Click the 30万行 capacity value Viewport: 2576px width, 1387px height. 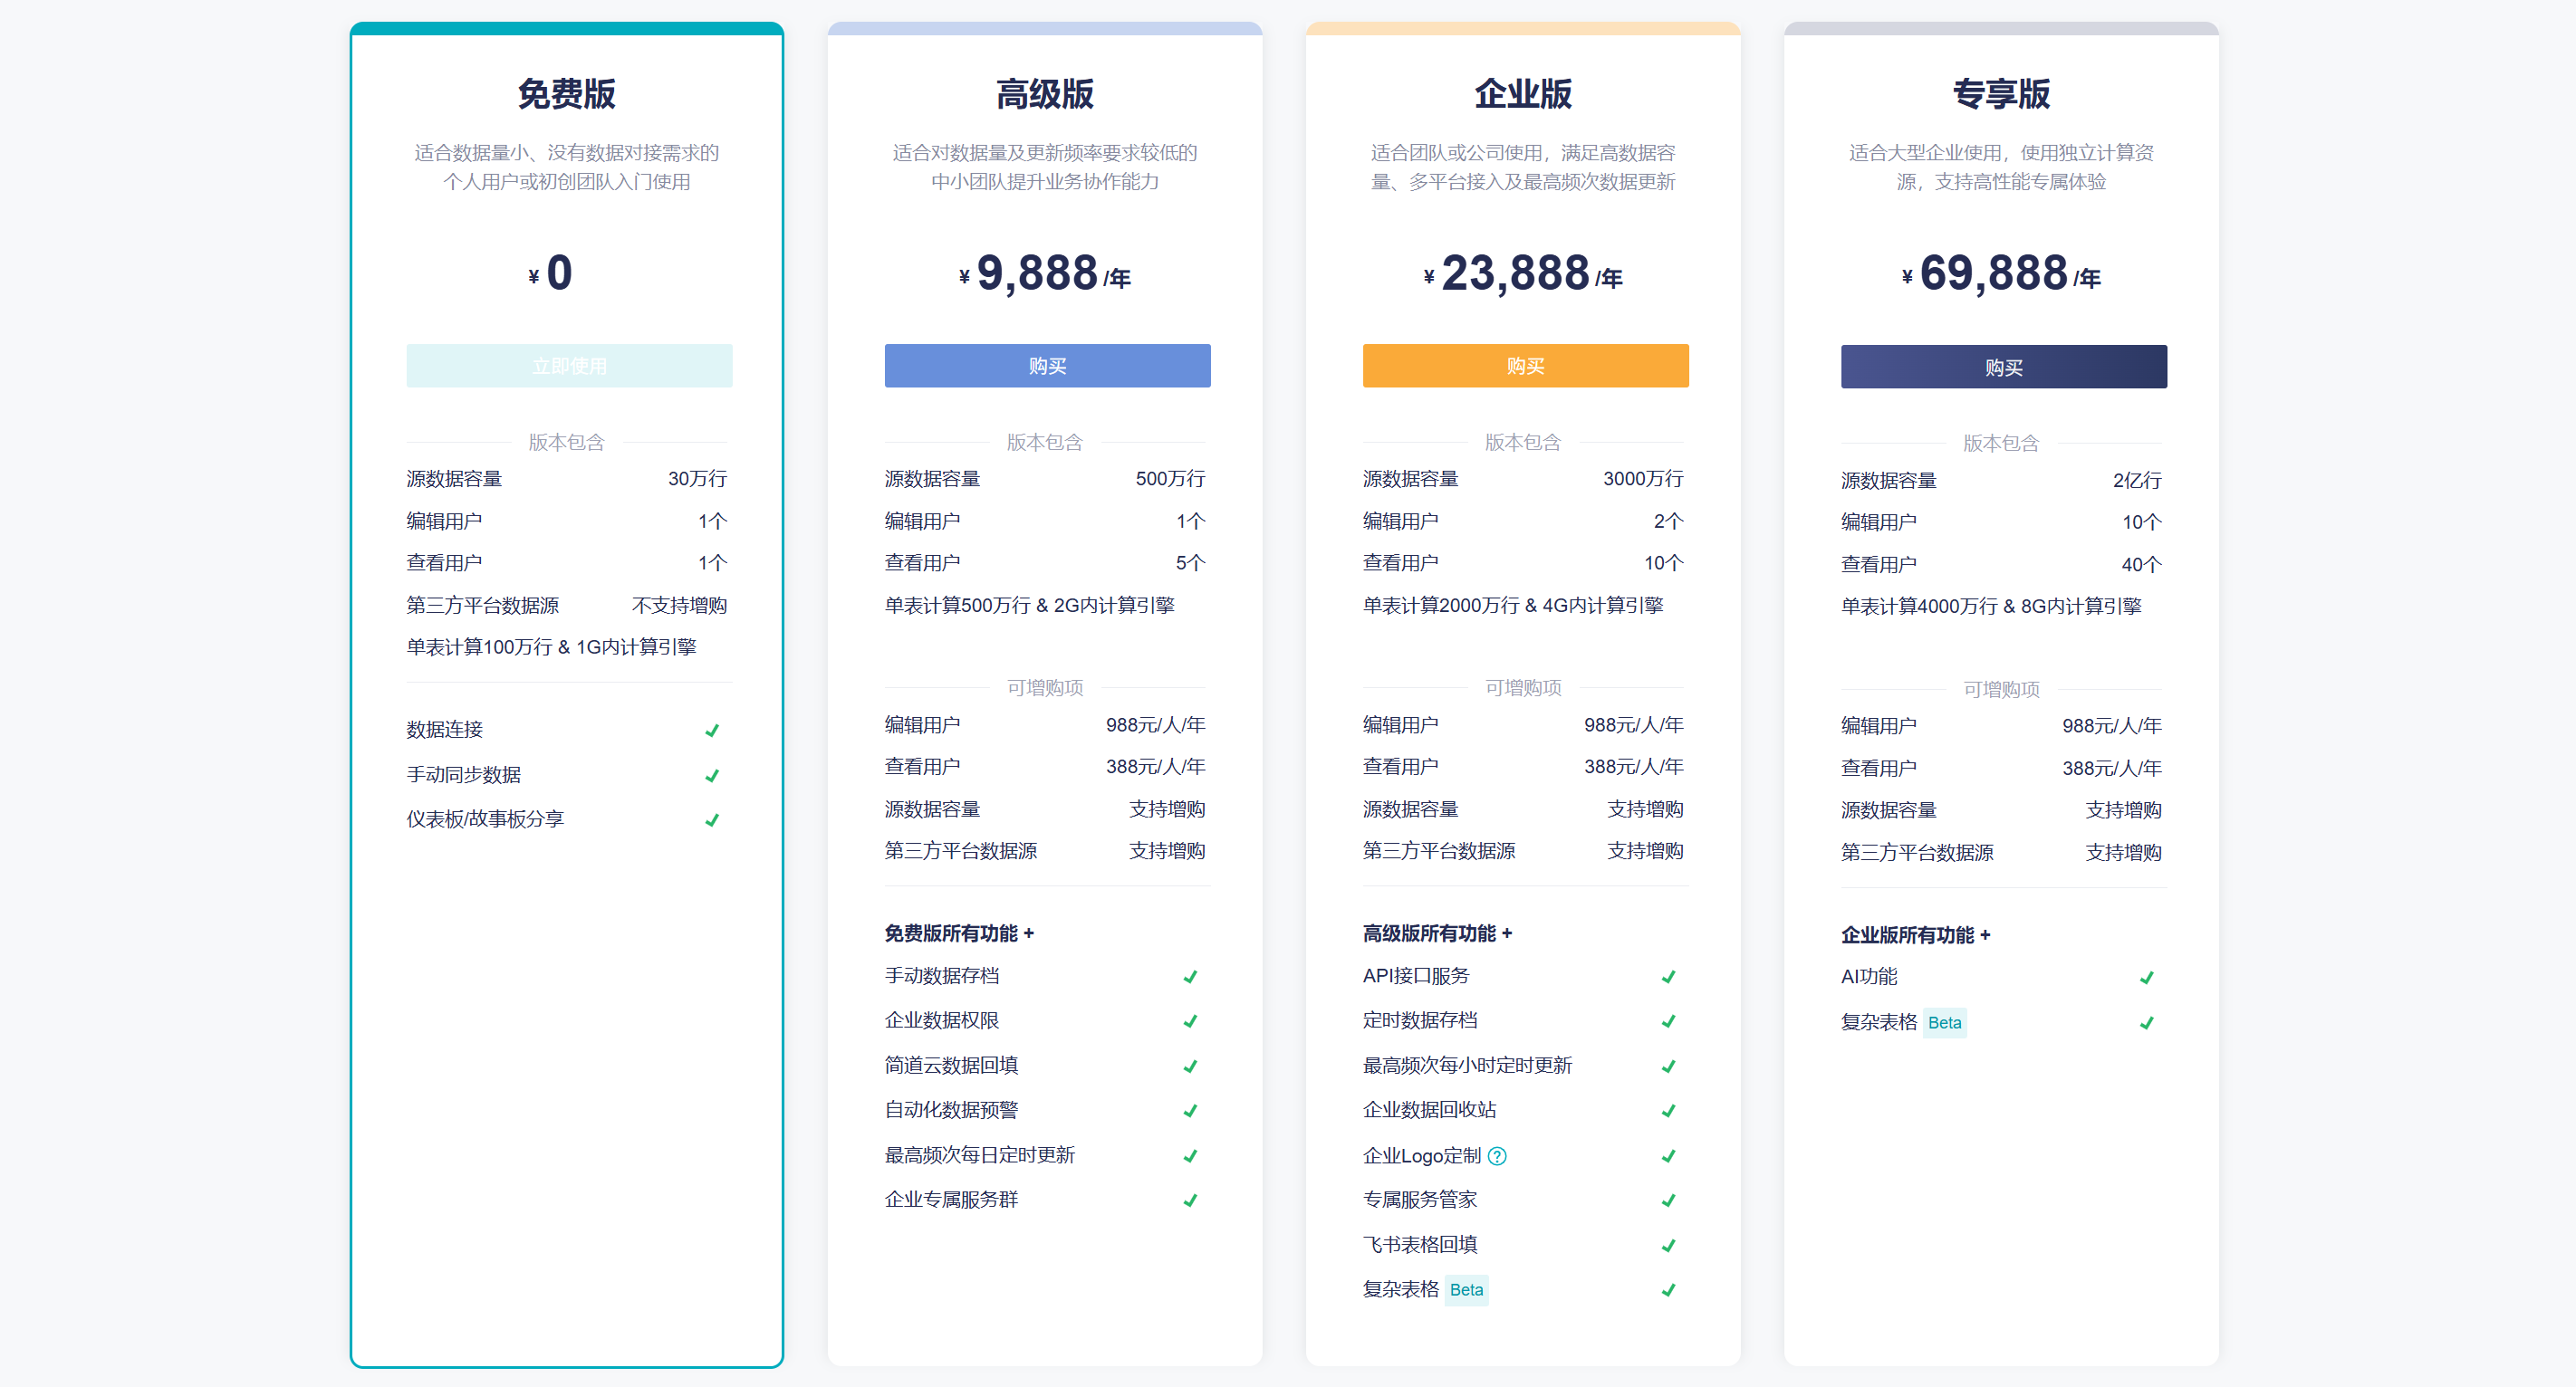[x=697, y=479]
